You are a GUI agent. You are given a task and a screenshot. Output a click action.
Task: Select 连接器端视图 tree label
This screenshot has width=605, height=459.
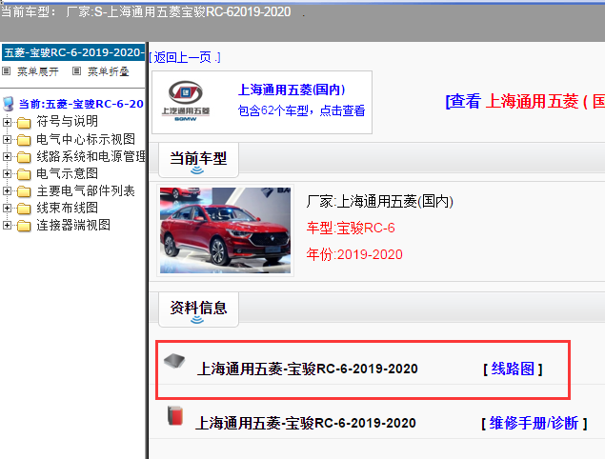73,225
